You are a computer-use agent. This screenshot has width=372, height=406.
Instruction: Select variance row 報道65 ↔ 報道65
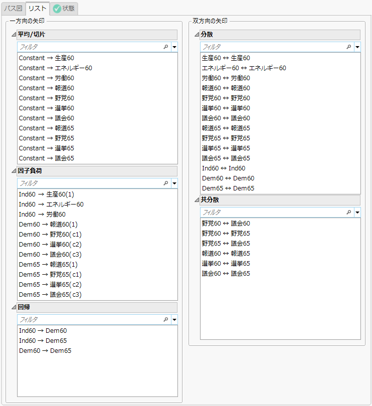(280, 128)
